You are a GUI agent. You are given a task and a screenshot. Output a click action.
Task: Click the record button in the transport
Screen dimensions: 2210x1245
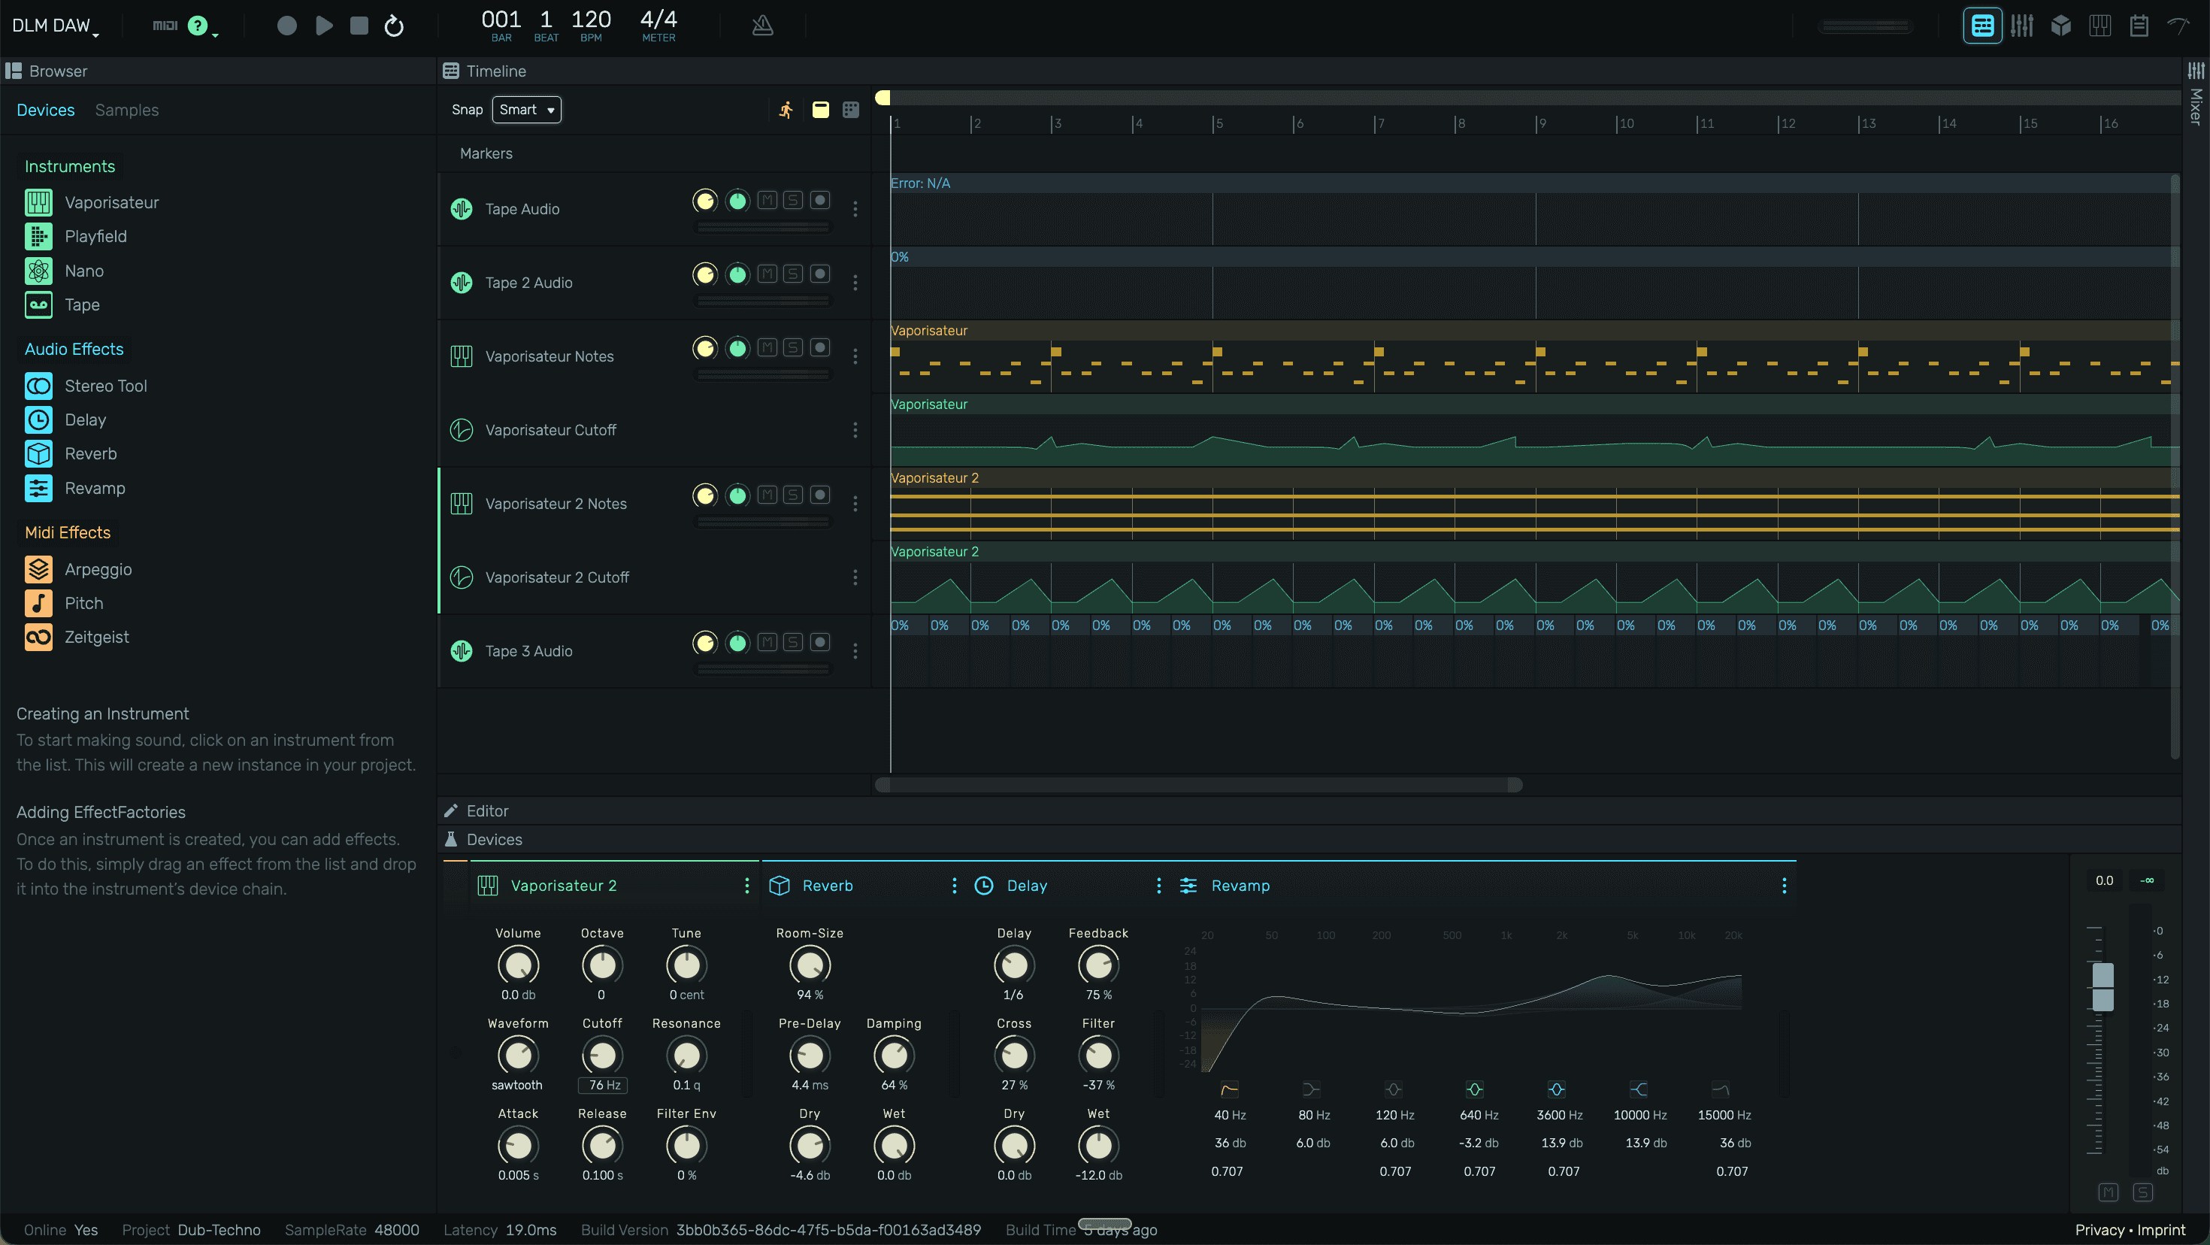coord(286,26)
